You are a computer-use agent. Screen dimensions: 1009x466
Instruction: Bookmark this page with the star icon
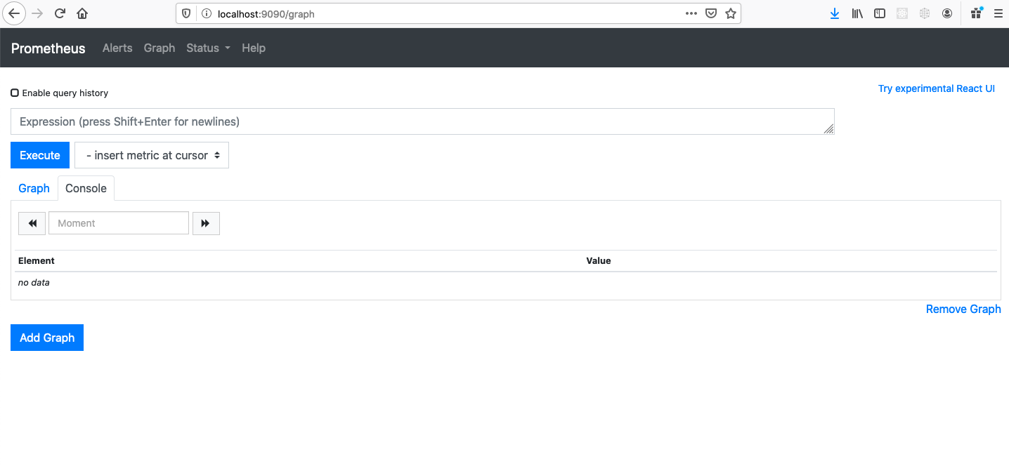coord(731,13)
